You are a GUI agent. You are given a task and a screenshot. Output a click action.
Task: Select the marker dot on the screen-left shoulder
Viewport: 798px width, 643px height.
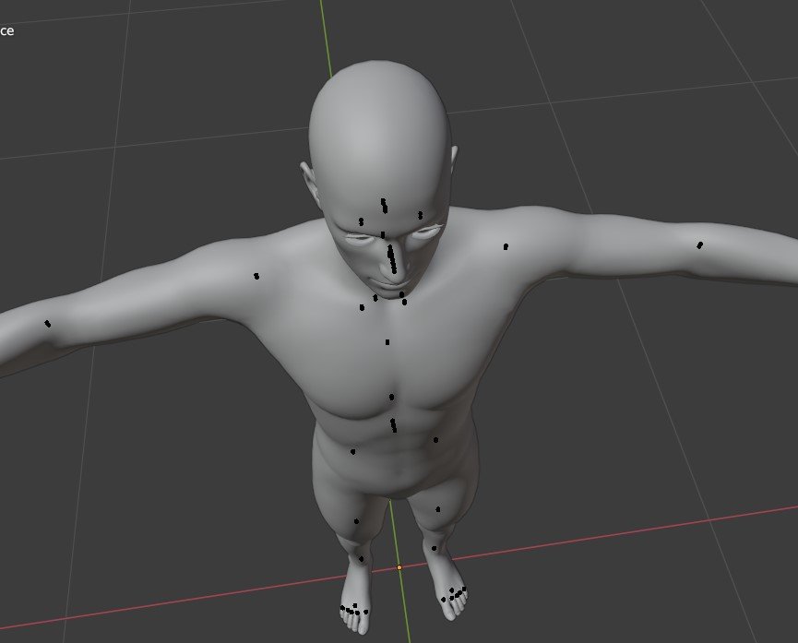[x=256, y=276]
